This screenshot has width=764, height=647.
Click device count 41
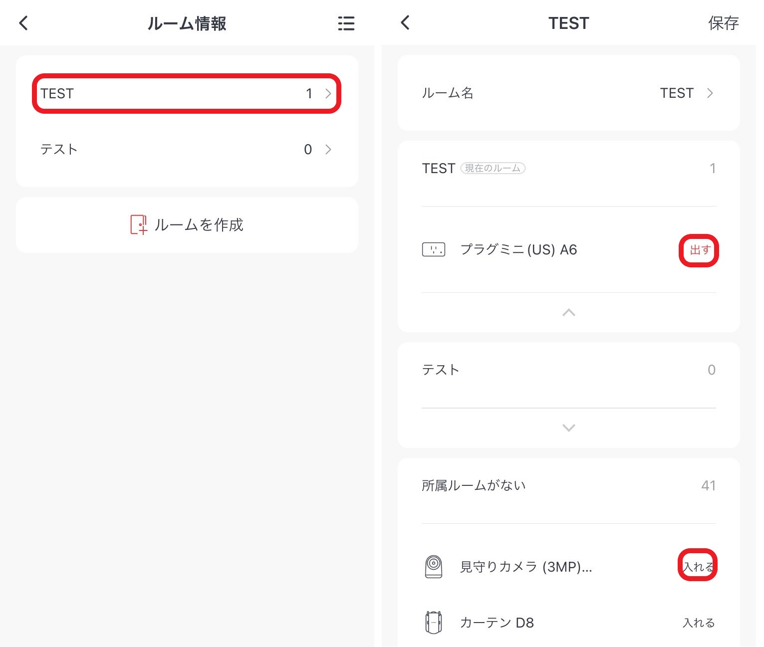(709, 485)
